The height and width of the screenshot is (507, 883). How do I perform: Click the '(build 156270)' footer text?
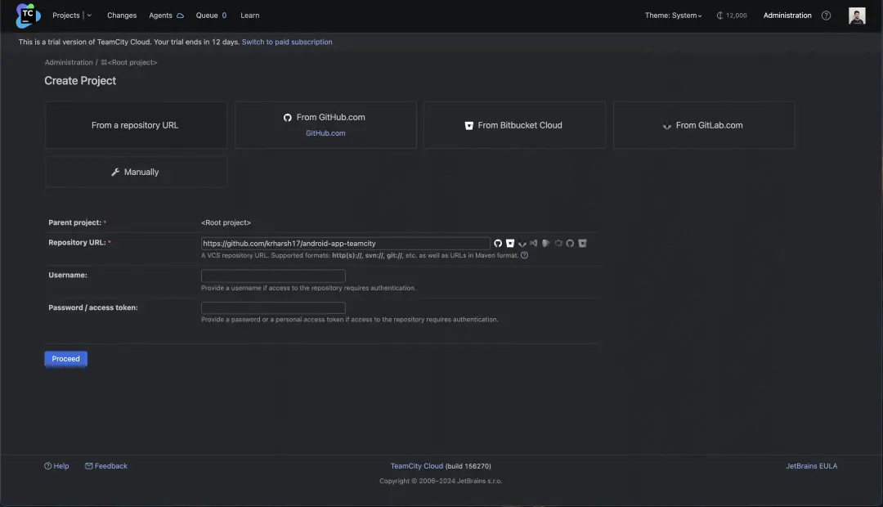point(468,466)
